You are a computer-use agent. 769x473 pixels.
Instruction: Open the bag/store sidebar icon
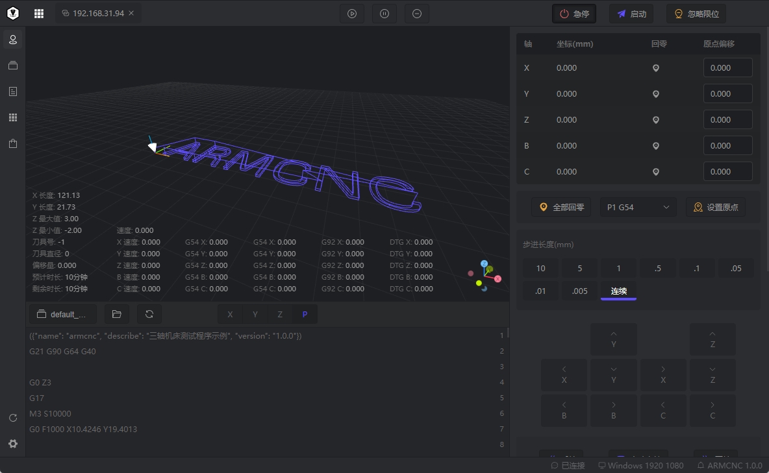click(13, 143)
